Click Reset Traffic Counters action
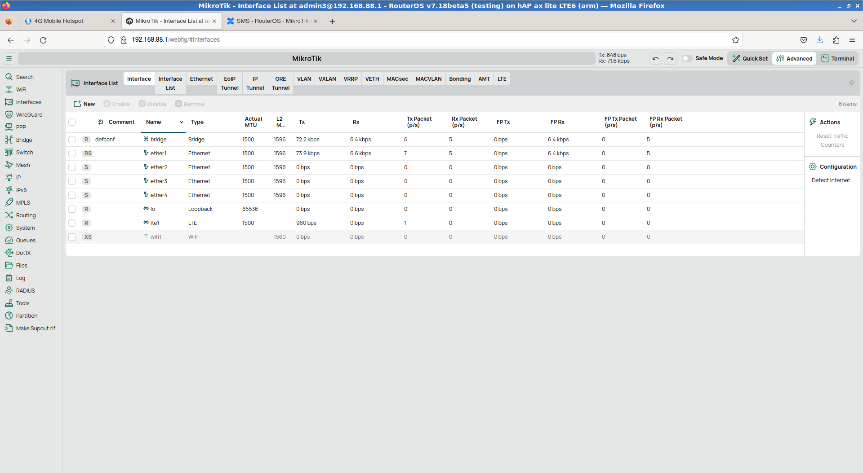The image size is (863, 473). 832,140
